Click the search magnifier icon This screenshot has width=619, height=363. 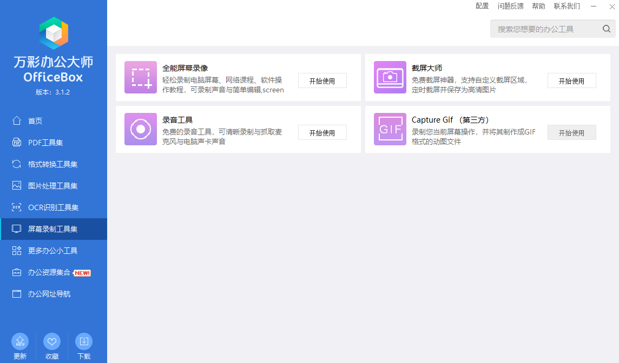point(607,29)
